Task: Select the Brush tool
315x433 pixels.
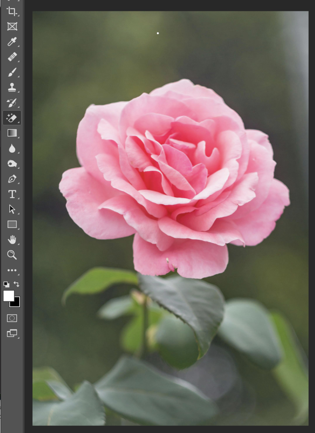Action: pyautogui.click(x=12, y=72)
